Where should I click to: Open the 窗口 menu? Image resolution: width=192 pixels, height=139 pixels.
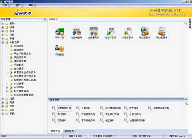pos(20,5)
